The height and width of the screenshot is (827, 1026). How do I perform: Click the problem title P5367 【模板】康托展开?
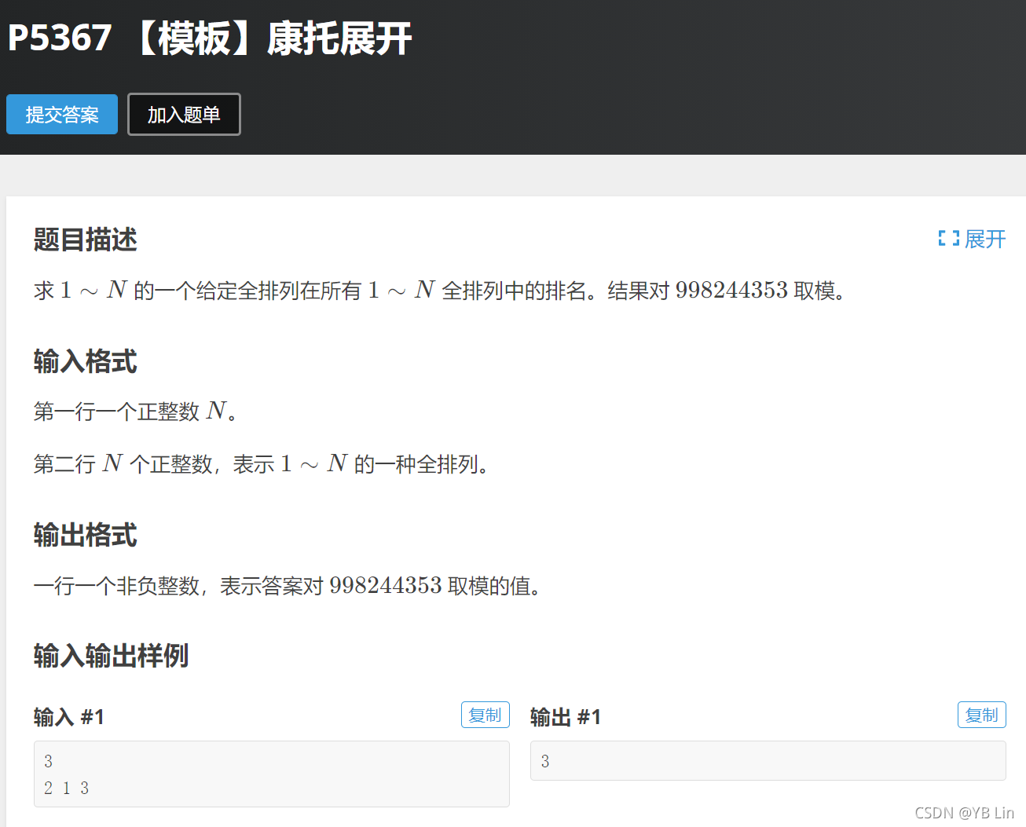click(x=208, y=38)
